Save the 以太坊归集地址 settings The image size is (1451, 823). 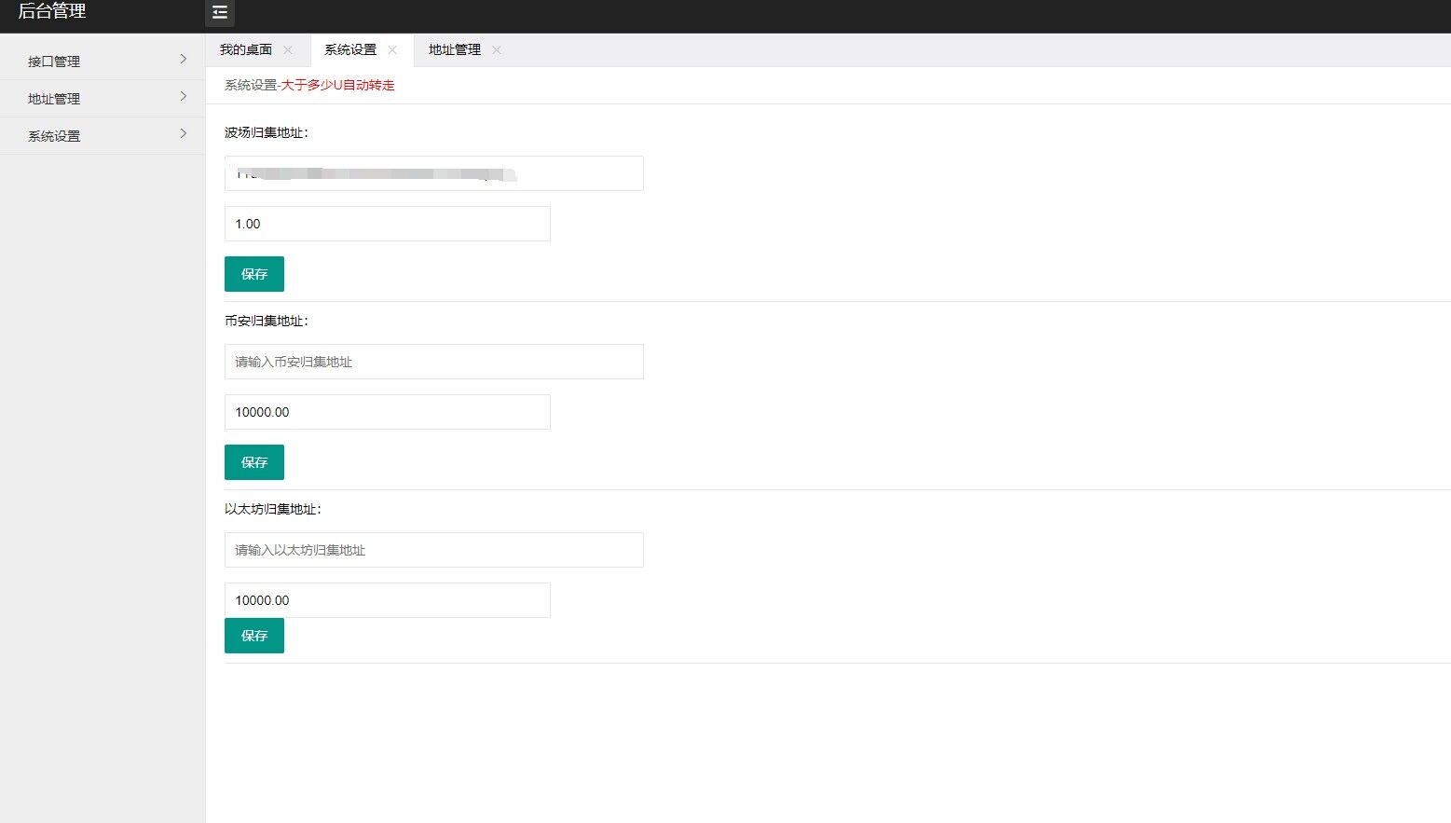253,636
